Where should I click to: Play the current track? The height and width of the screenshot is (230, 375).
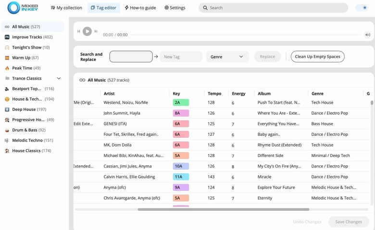pyautogui.click(x=87, y=31)
